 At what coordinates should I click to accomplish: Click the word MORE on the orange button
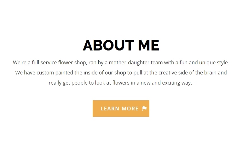[130, 109]
